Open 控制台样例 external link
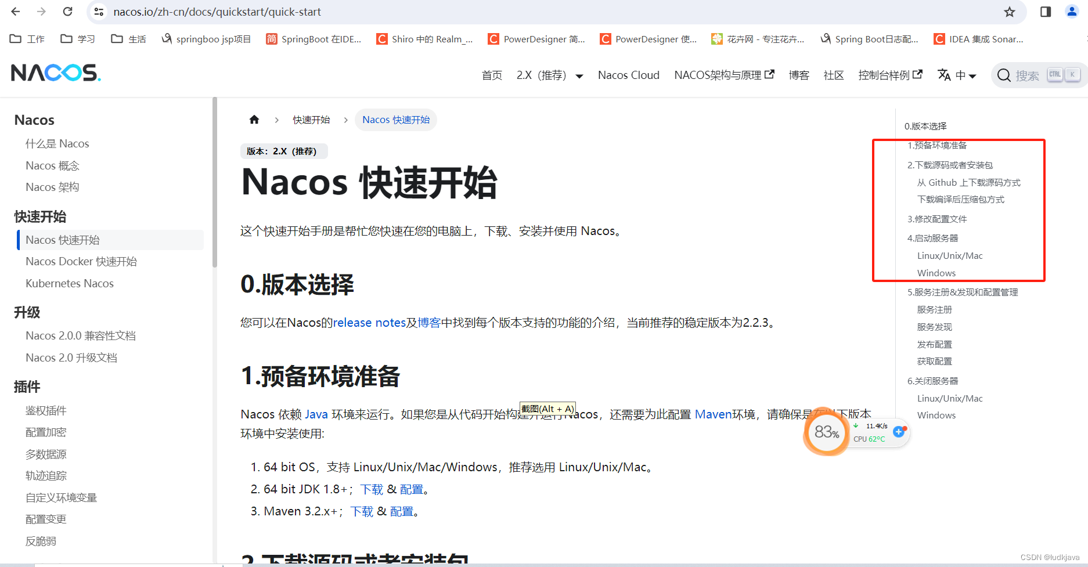The image size is (1088, 567). 890,75
